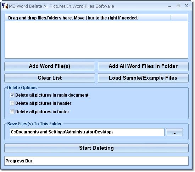Uncheck Delete all pictures in main document
The width and height of the screenshot is (195, 172).
(12, 95)
